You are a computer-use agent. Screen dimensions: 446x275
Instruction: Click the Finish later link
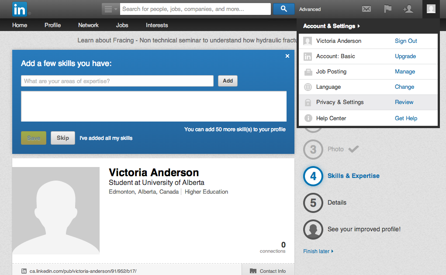coord(318,251)
